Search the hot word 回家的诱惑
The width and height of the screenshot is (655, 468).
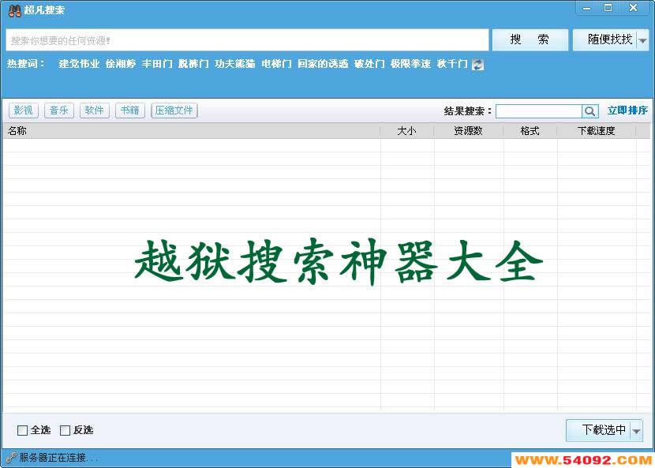coord(323,64)
